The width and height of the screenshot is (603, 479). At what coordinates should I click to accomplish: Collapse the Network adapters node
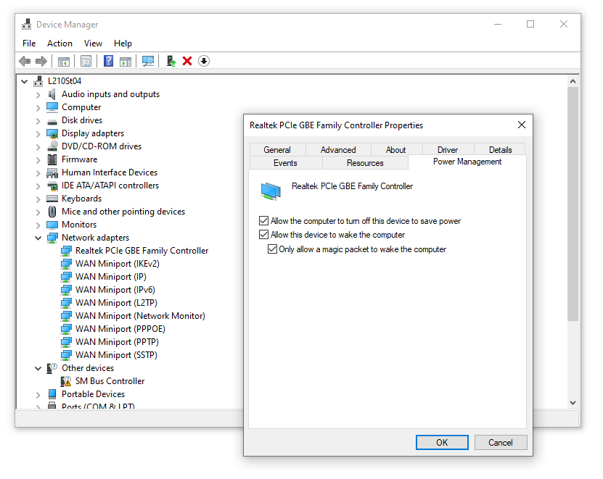(38, 238)
